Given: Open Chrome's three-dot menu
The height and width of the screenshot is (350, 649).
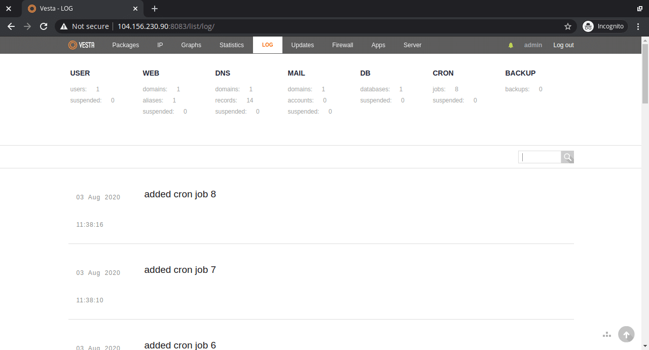Looking at the screenshot, I should tap(638, 26).
